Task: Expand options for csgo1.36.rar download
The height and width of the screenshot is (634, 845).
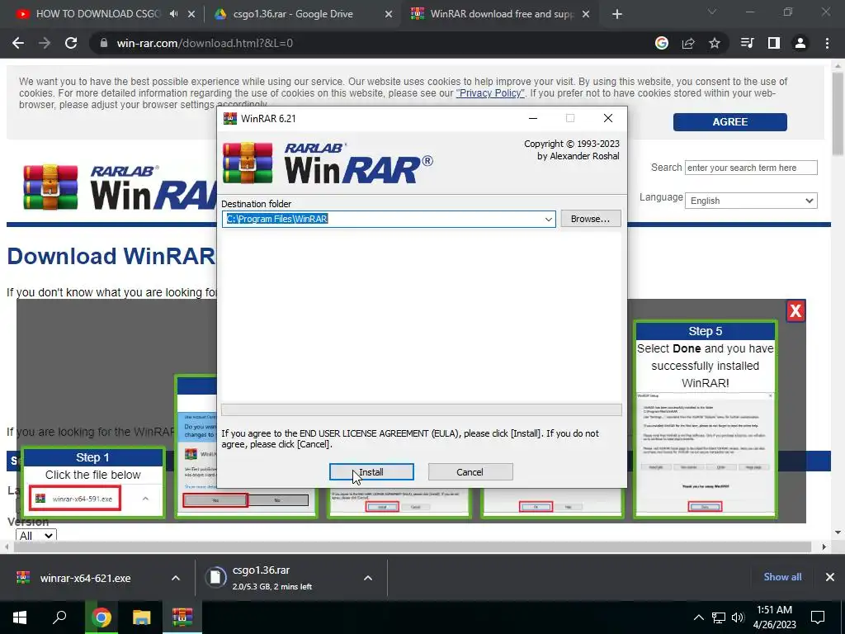Action: (368, 578)
